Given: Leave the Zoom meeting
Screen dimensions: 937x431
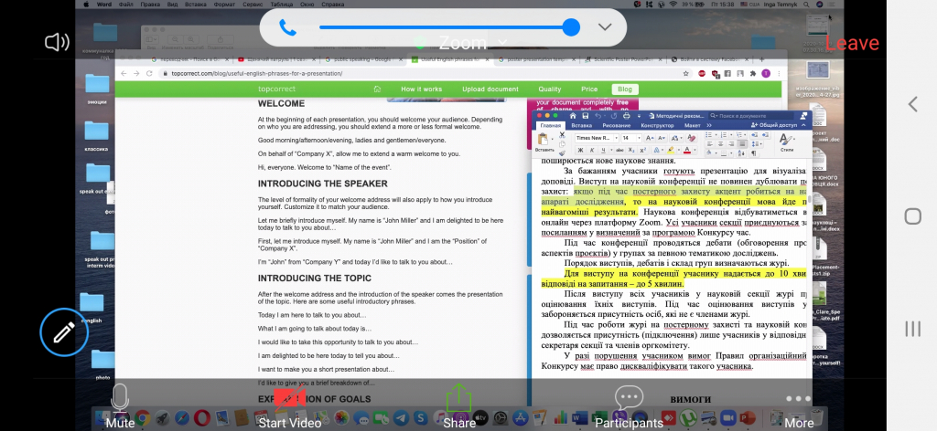Looking at the screenshot, I should click(852, 43).
